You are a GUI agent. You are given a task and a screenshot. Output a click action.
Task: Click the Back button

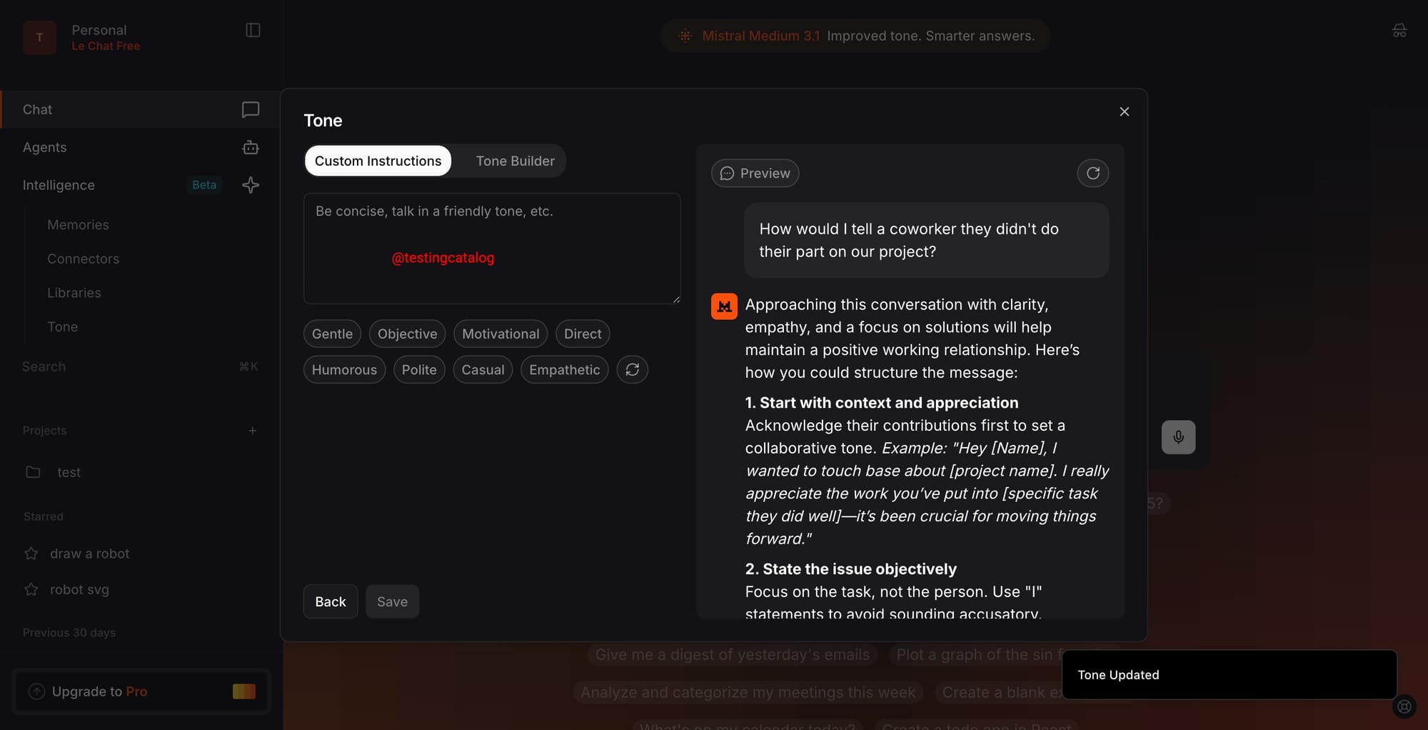point(331,601)
